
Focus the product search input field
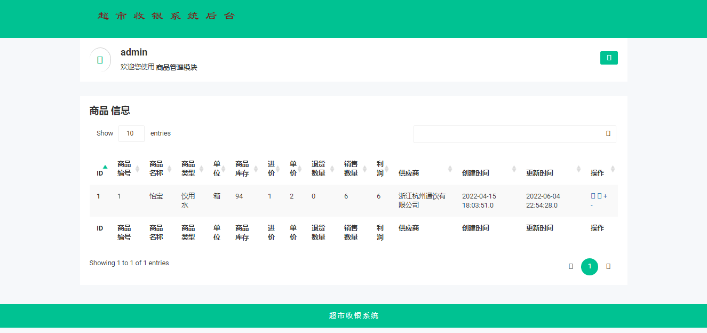pos(507,134)
